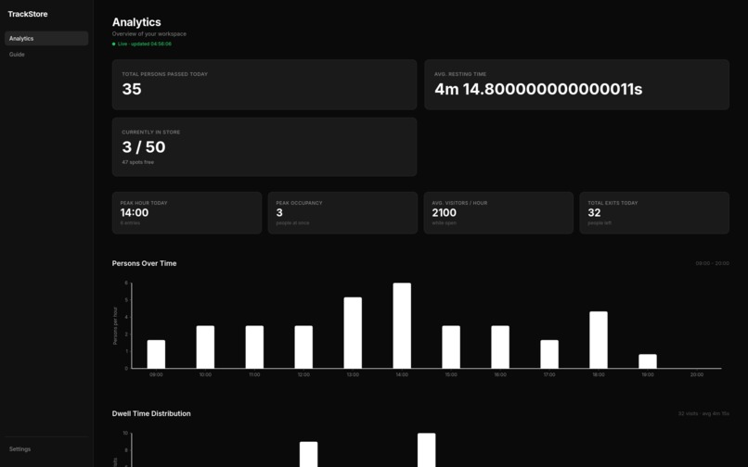The image size is (748, 467).
Task: Select the Currently In Store card
Action: [264, 147]
